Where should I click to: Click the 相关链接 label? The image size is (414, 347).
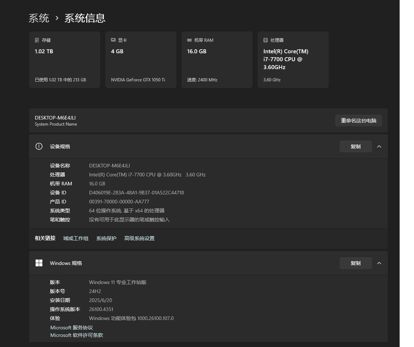tap(45, 238)
